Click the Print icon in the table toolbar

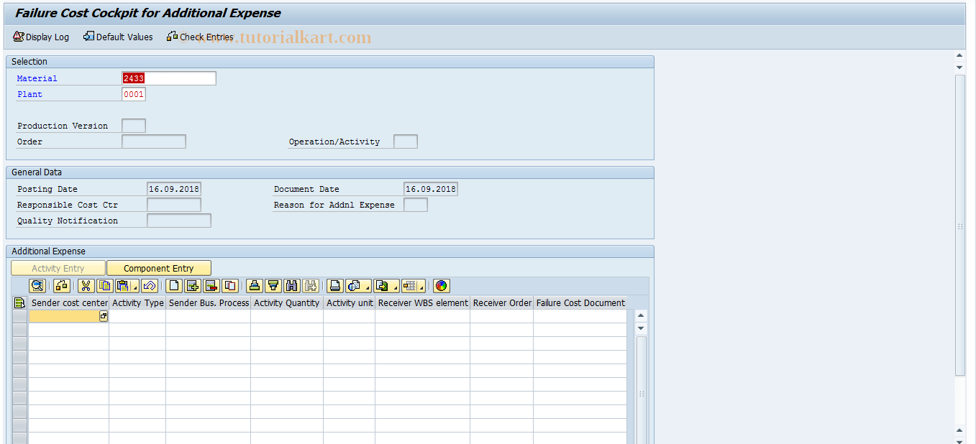coord(334,285)
